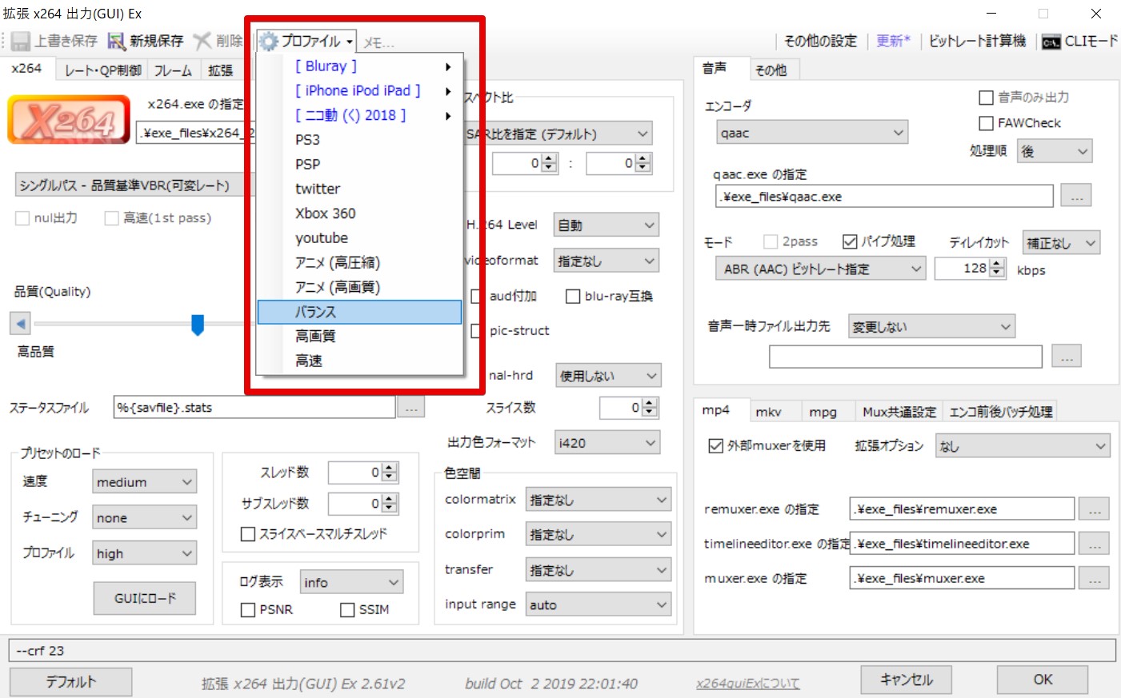Open the 出力色フォーマット dropdown

[608, 443]
